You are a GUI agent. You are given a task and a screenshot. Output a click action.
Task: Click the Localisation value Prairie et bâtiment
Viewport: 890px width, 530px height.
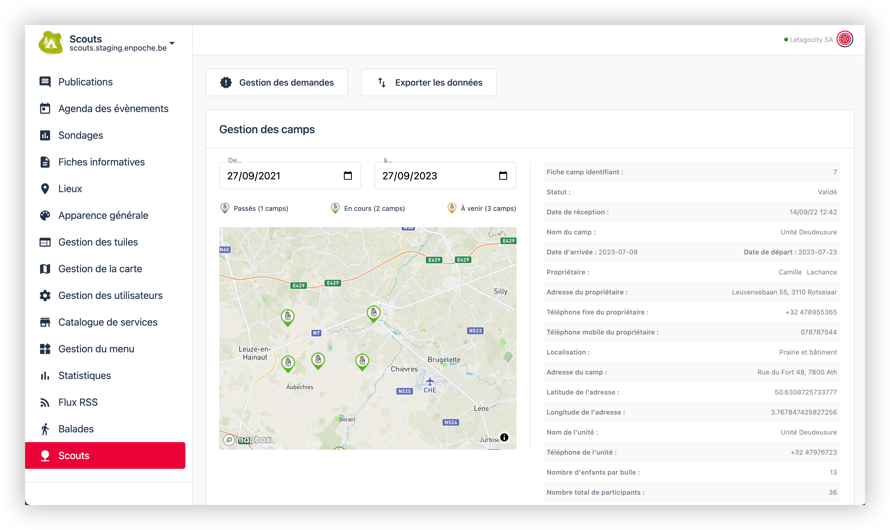pos(808,352)
